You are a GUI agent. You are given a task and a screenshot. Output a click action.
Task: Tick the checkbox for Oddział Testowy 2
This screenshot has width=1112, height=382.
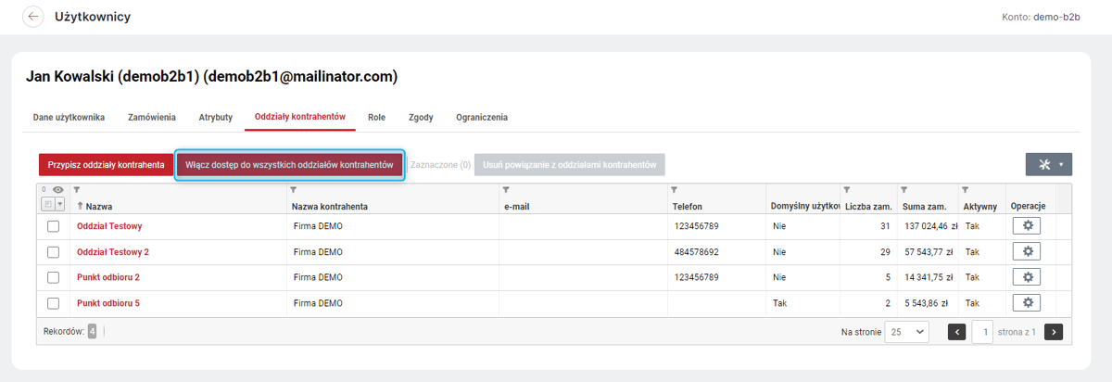click(x=53, y=252)
